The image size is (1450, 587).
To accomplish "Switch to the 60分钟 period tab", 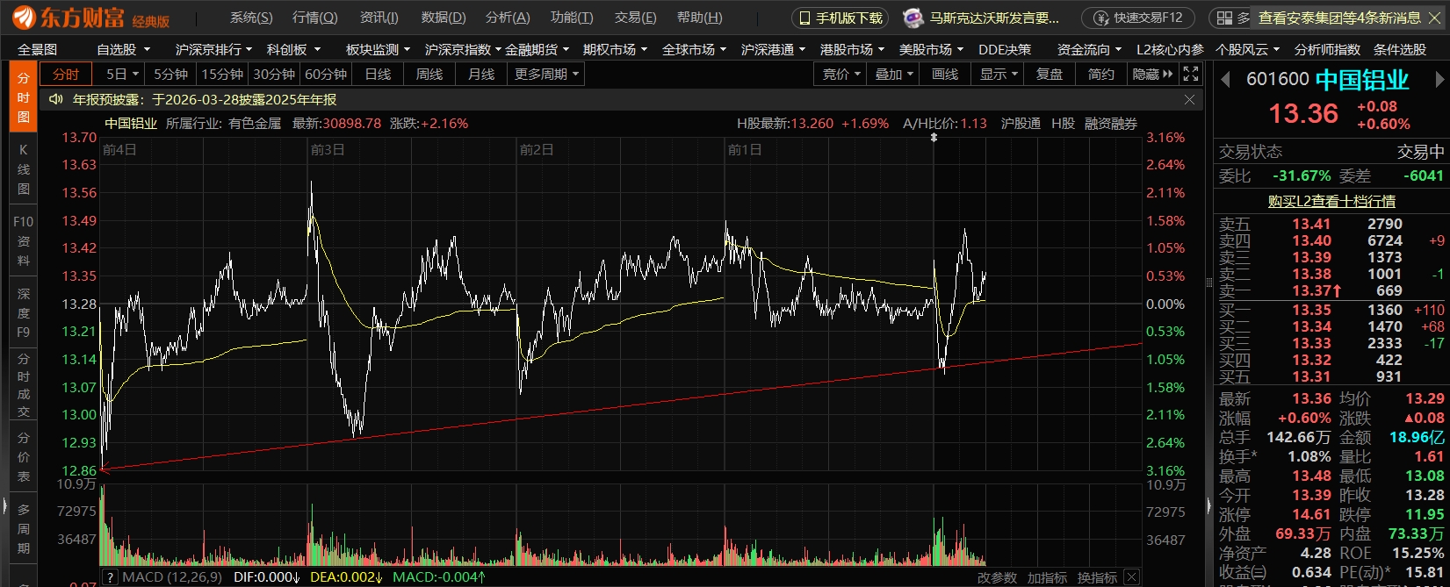I will [x=326, y=75].
